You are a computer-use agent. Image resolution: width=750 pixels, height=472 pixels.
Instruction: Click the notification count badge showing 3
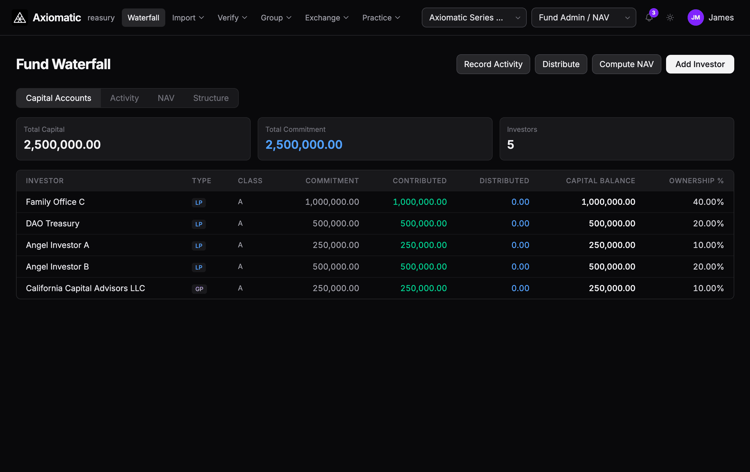click(x=654, y=13)
